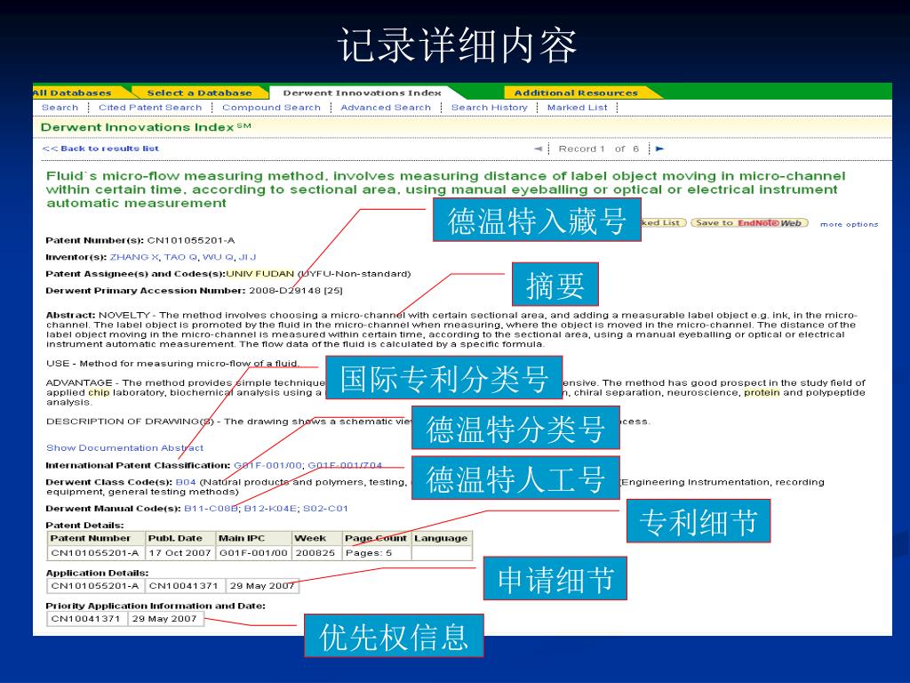Go to the next record arrow
This screenshot has height=683, width=910.
pyautogui.click(x=659, y=149)
